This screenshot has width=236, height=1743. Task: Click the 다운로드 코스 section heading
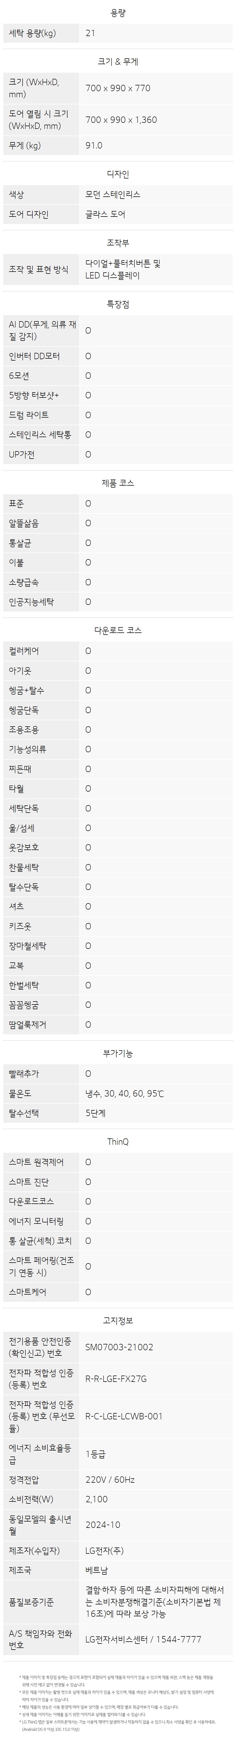coord(118,630)
